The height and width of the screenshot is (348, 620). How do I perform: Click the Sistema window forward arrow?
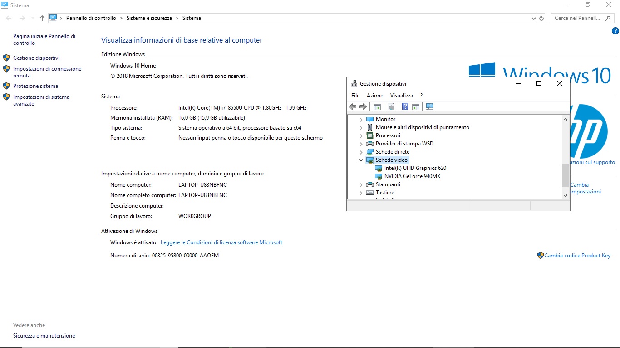(x=22, y=18)
